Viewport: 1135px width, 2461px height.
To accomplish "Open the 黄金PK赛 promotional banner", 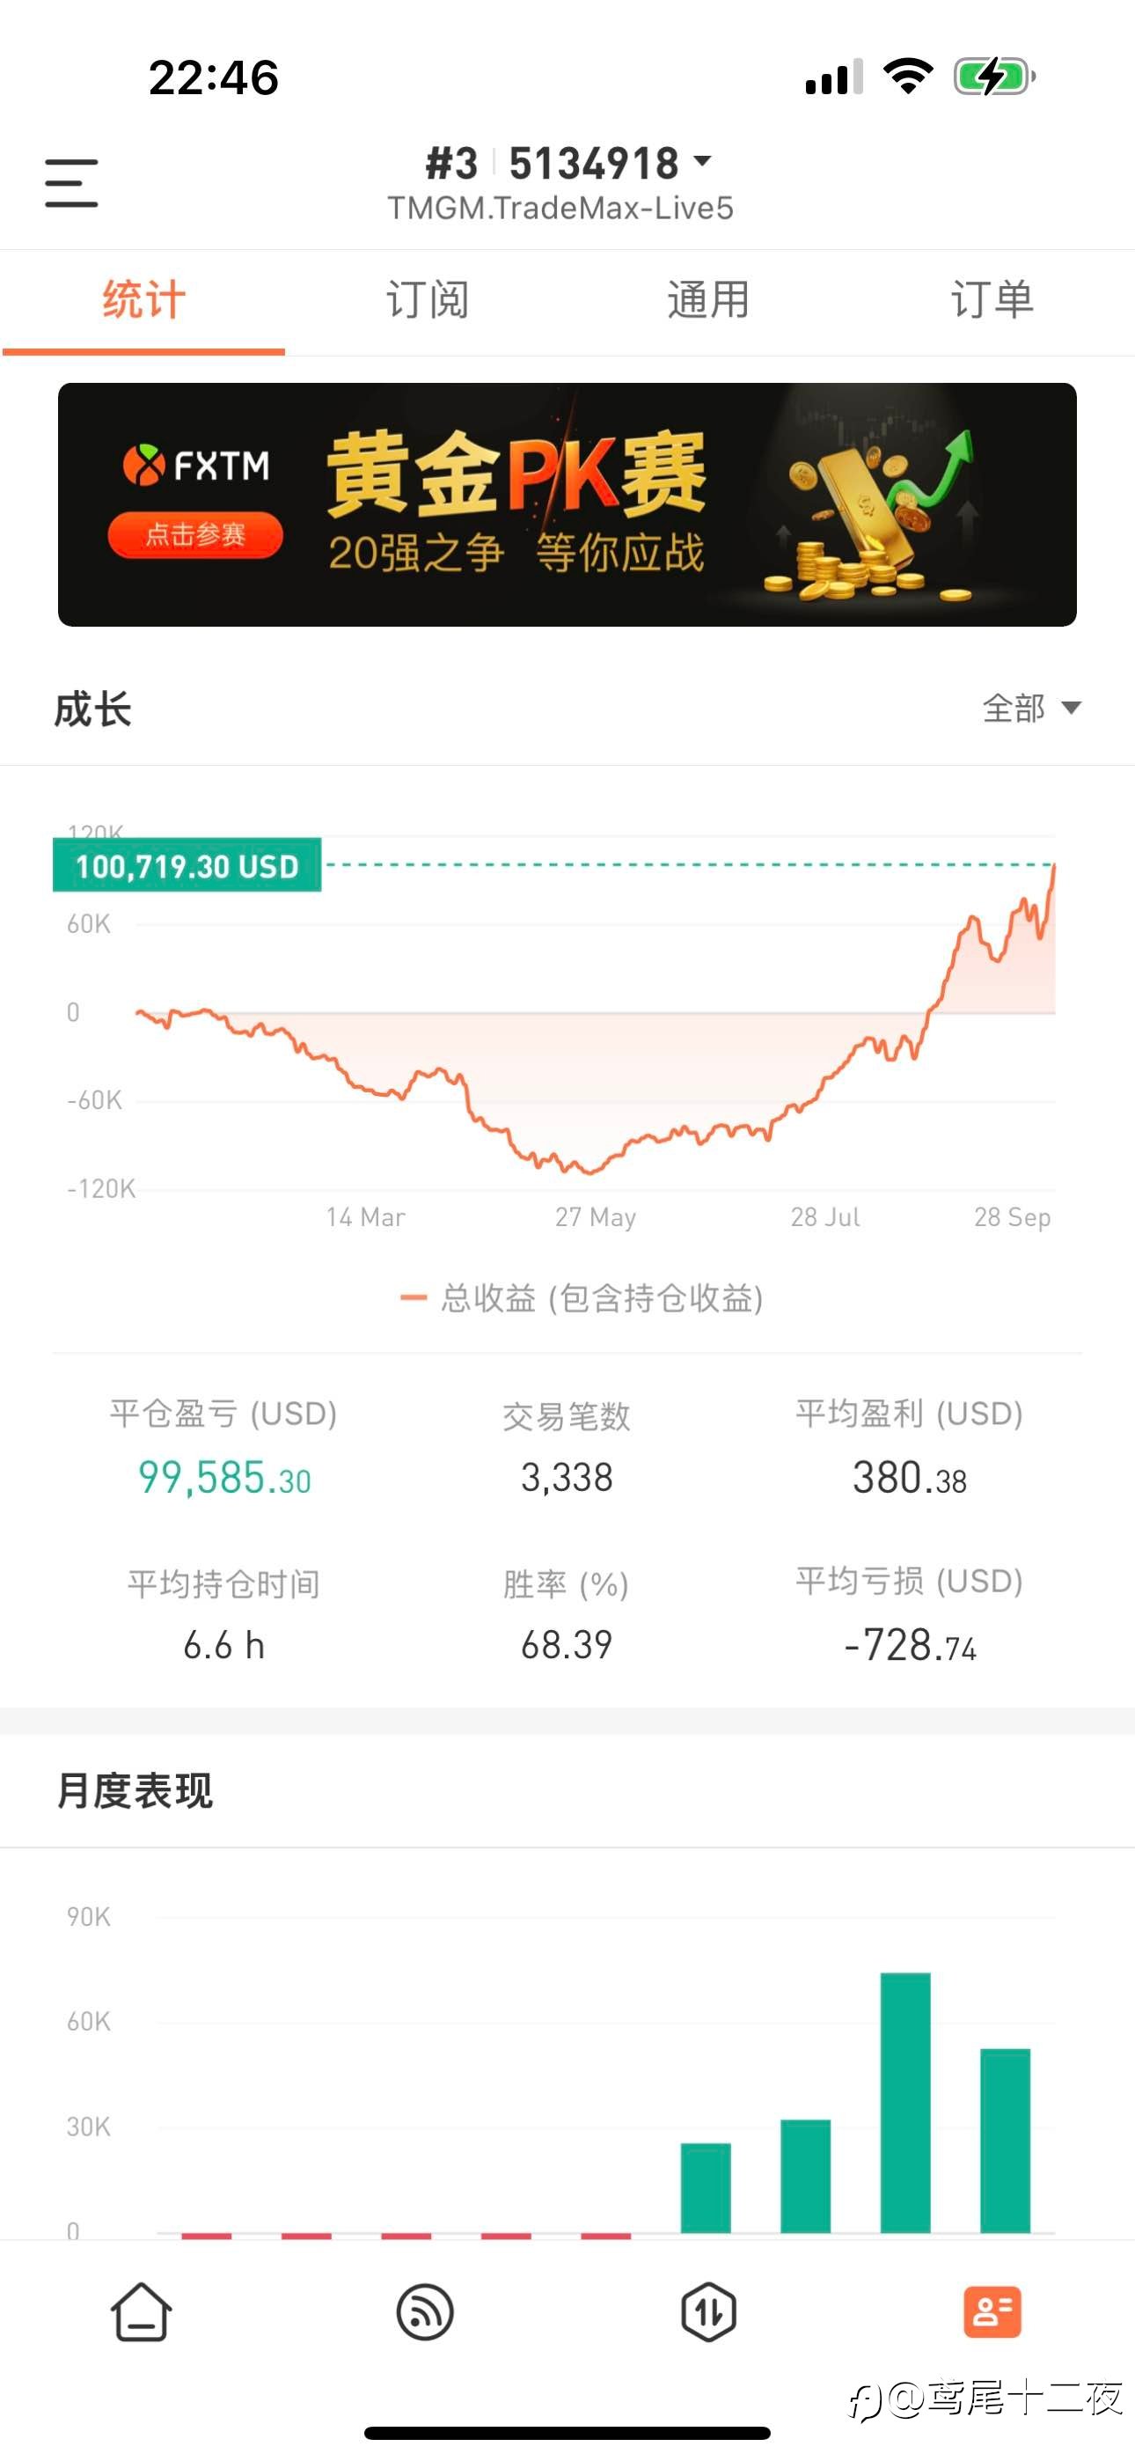I will [567, 504].
